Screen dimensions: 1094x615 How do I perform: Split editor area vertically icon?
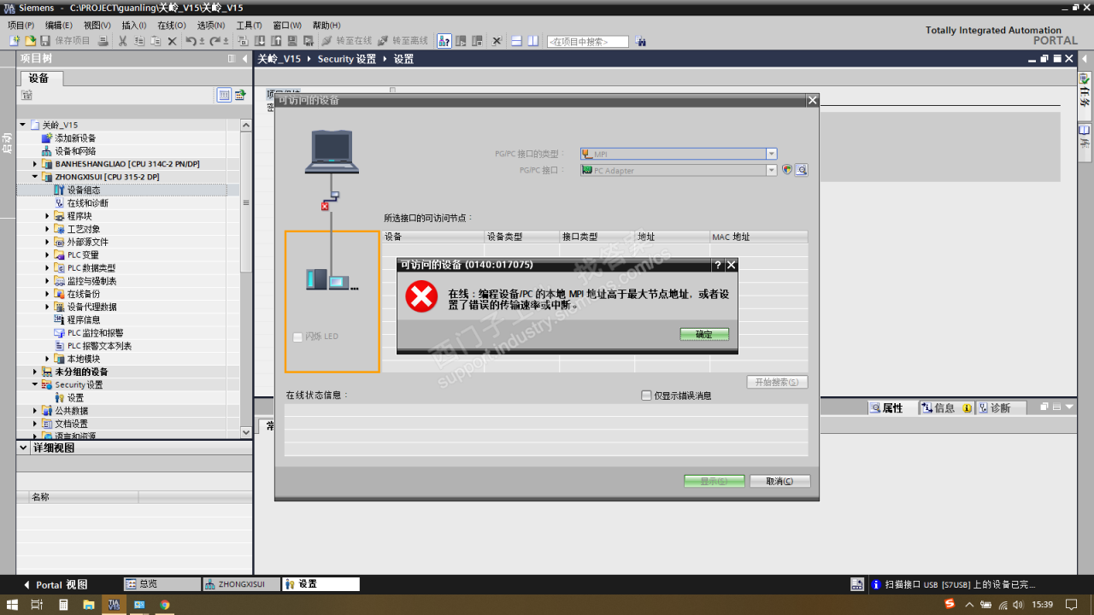(x=532, y=41)
